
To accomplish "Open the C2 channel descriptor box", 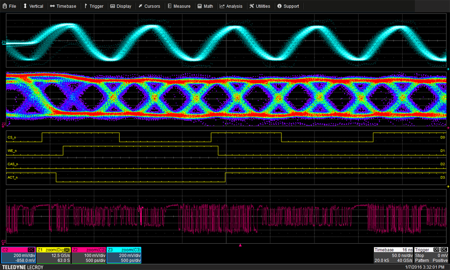I will point(18,256).
